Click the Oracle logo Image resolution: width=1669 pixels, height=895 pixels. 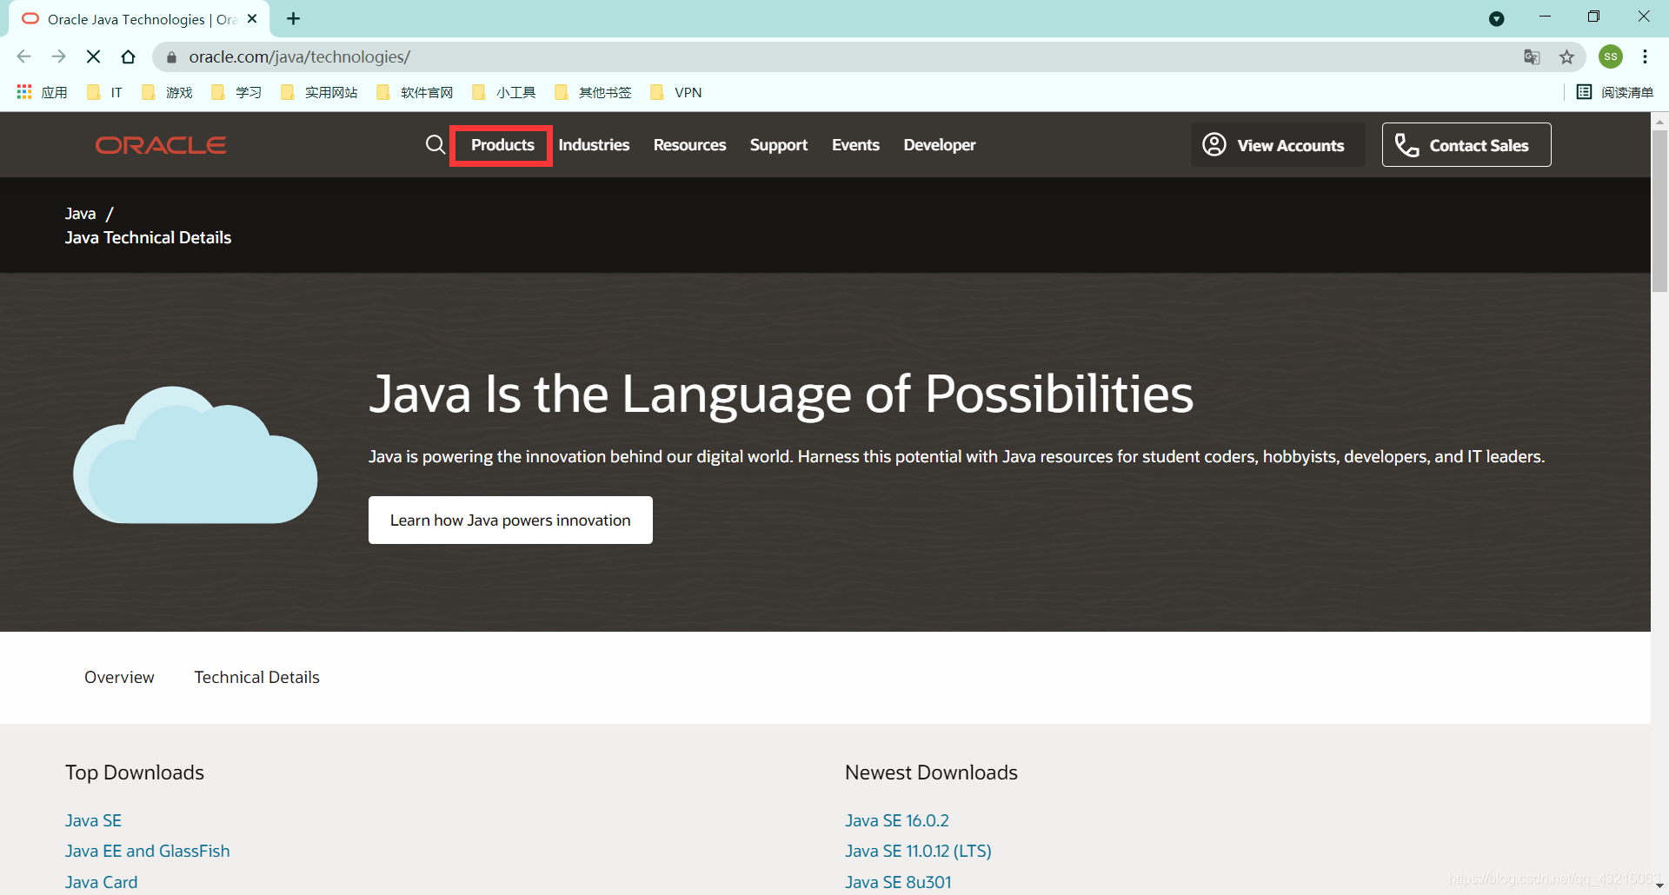point(161,145)
